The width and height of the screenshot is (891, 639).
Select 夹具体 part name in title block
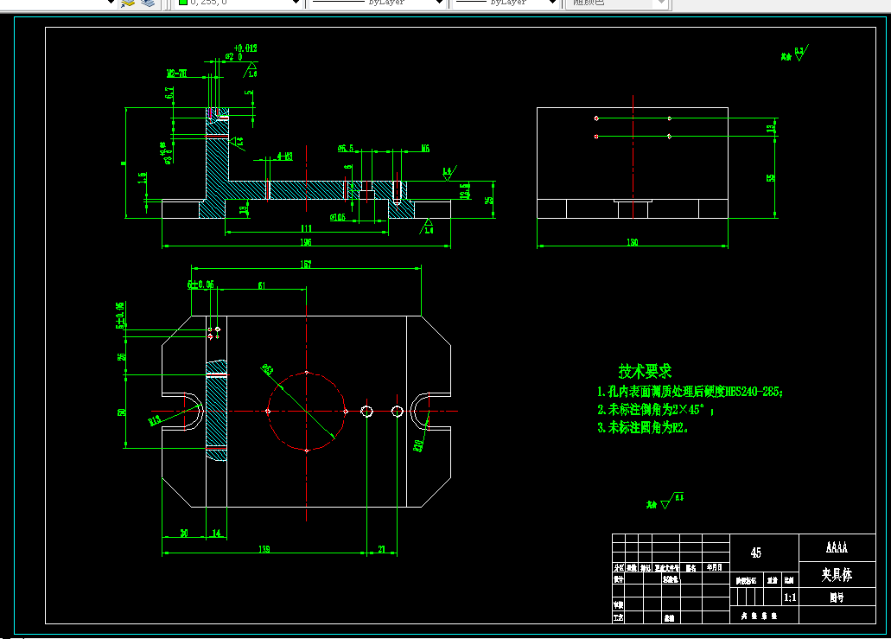pos(837,575)
